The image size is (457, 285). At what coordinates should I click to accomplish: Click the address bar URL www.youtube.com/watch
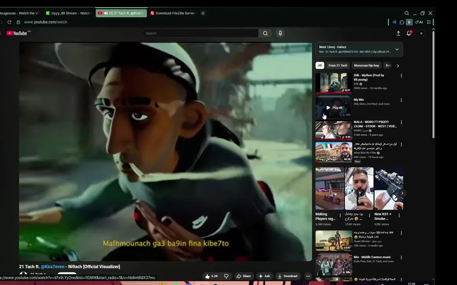[x=46, y=22]
